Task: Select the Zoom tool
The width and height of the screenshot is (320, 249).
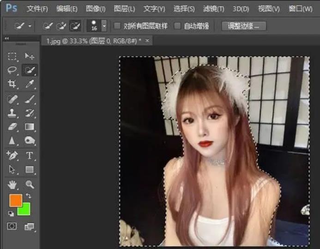Action: [30, 184]
